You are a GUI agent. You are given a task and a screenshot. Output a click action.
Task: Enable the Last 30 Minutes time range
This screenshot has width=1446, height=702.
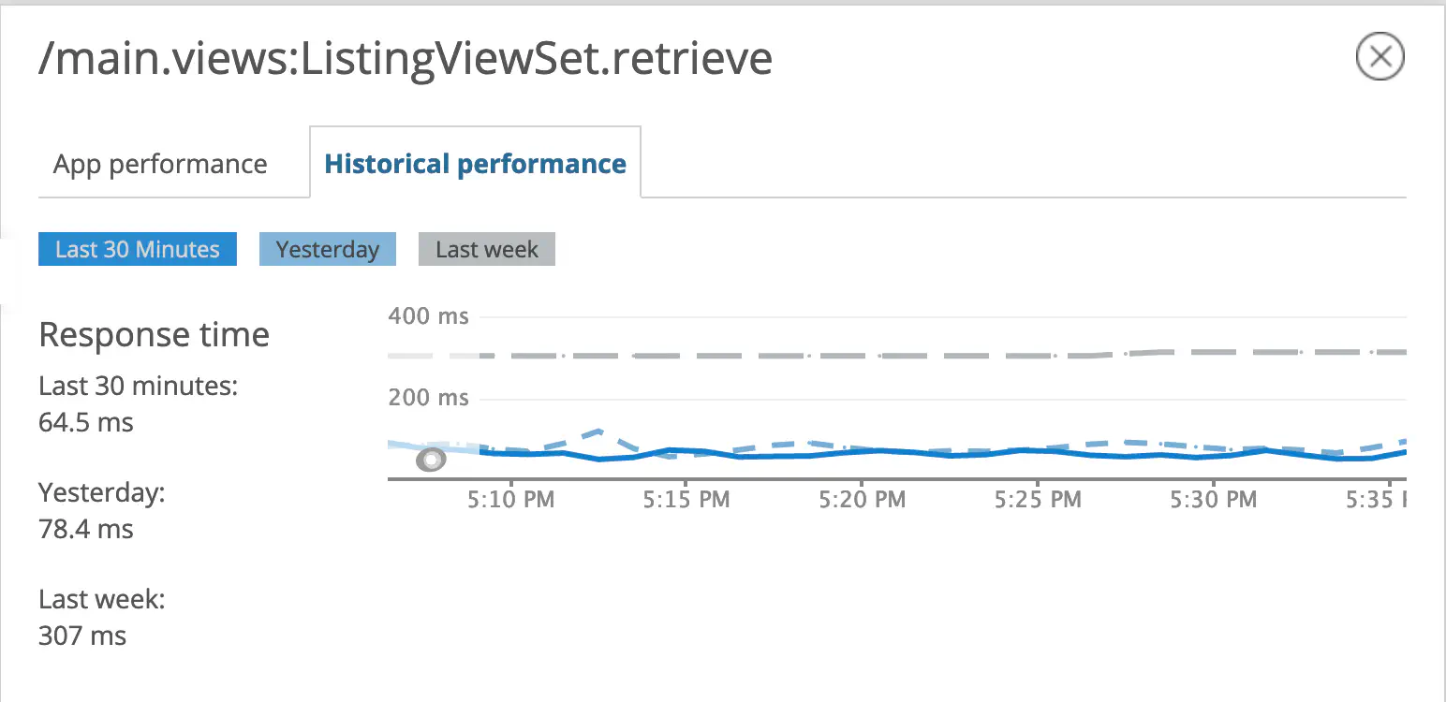[137, 249]
